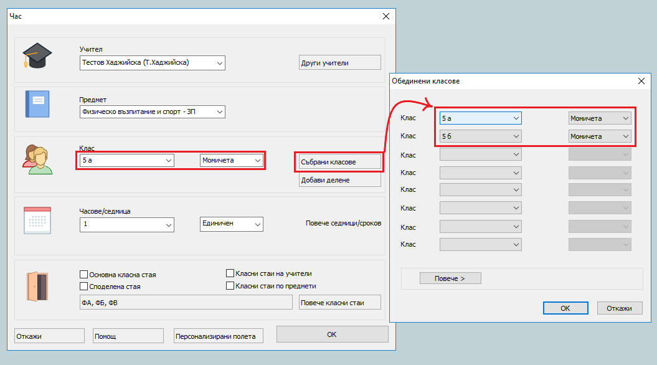Enable the Основна класна стая checkbox

click(x=84, y=275)
